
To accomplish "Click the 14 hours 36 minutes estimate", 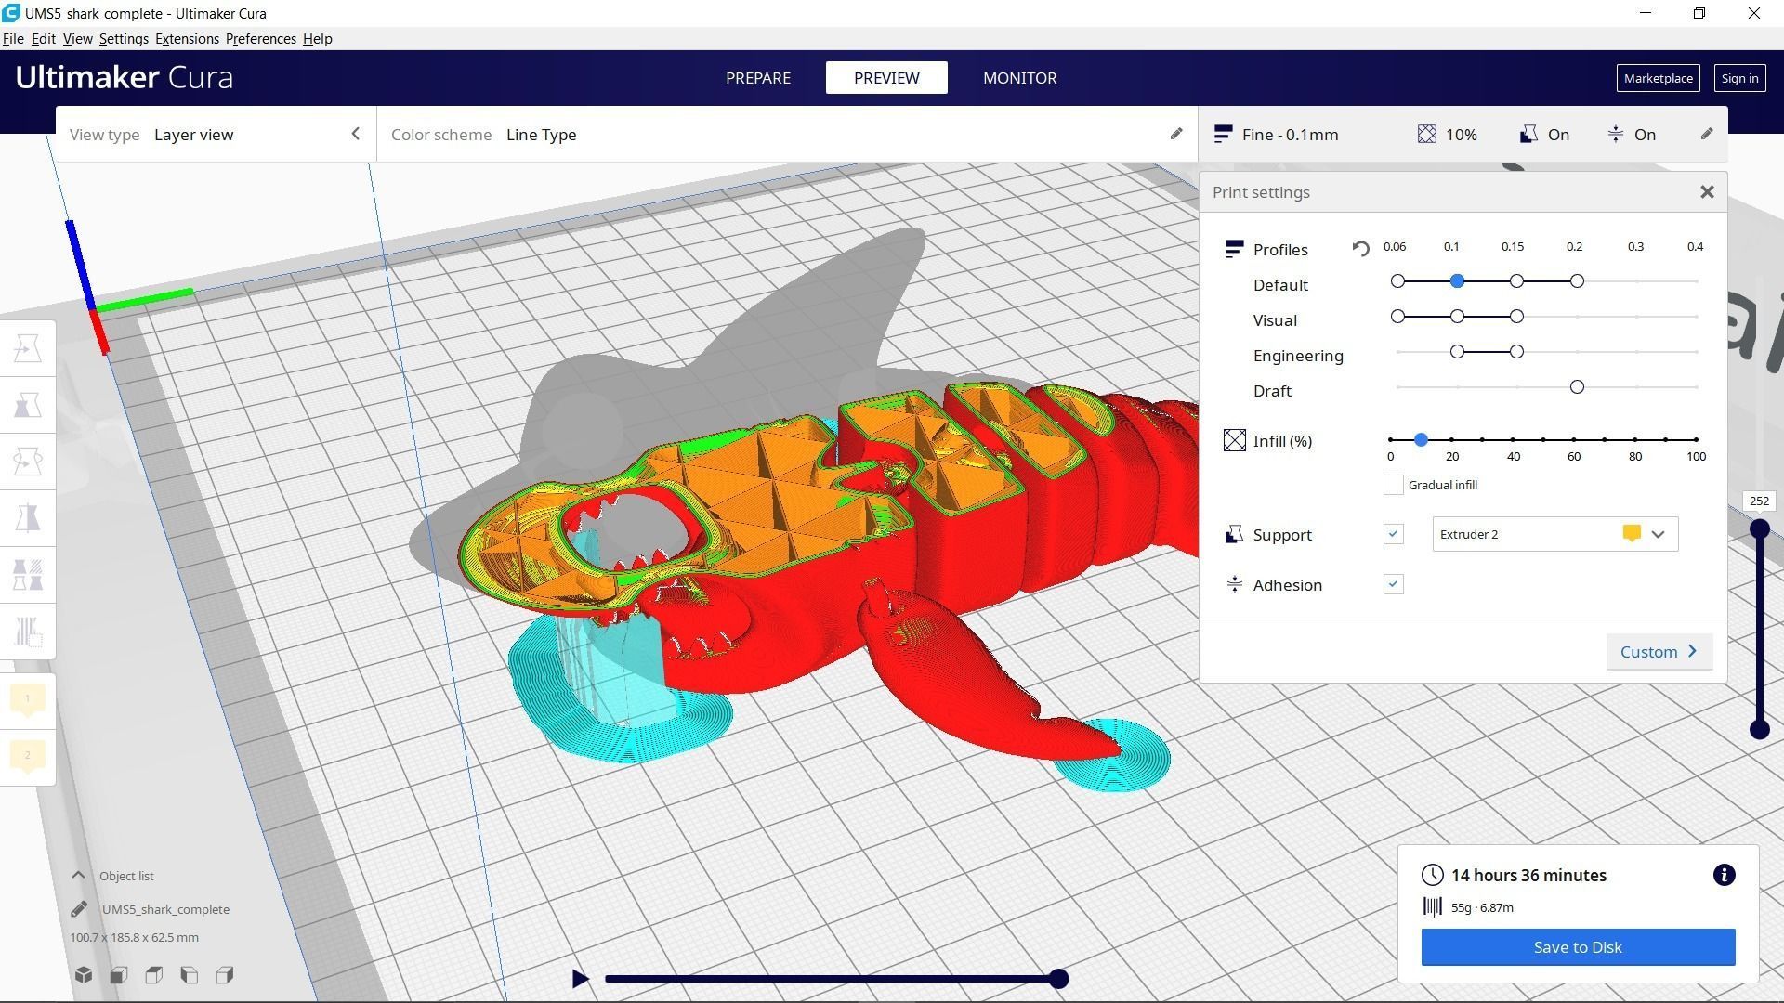I will click(x=1528, y=875).
